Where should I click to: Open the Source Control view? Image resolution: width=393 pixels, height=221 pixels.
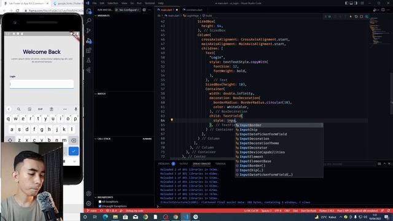pyautogui.click(x=88, y=31)
